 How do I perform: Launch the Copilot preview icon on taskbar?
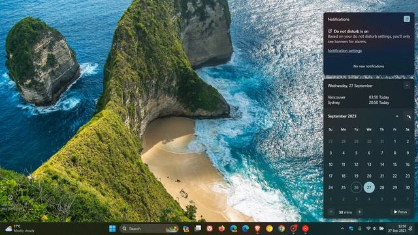point(185,228)
